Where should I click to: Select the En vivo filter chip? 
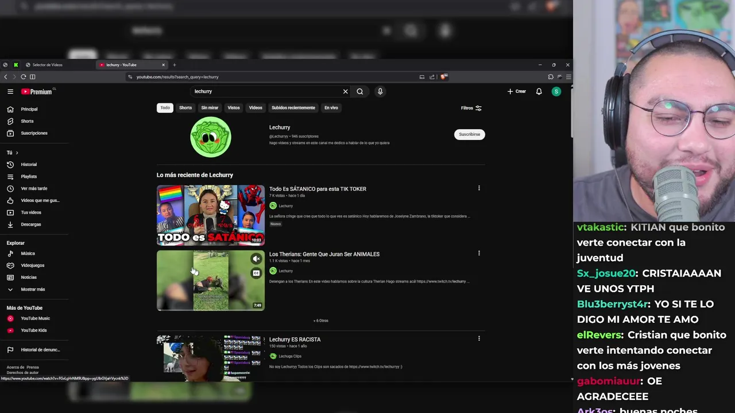point(331,108)
